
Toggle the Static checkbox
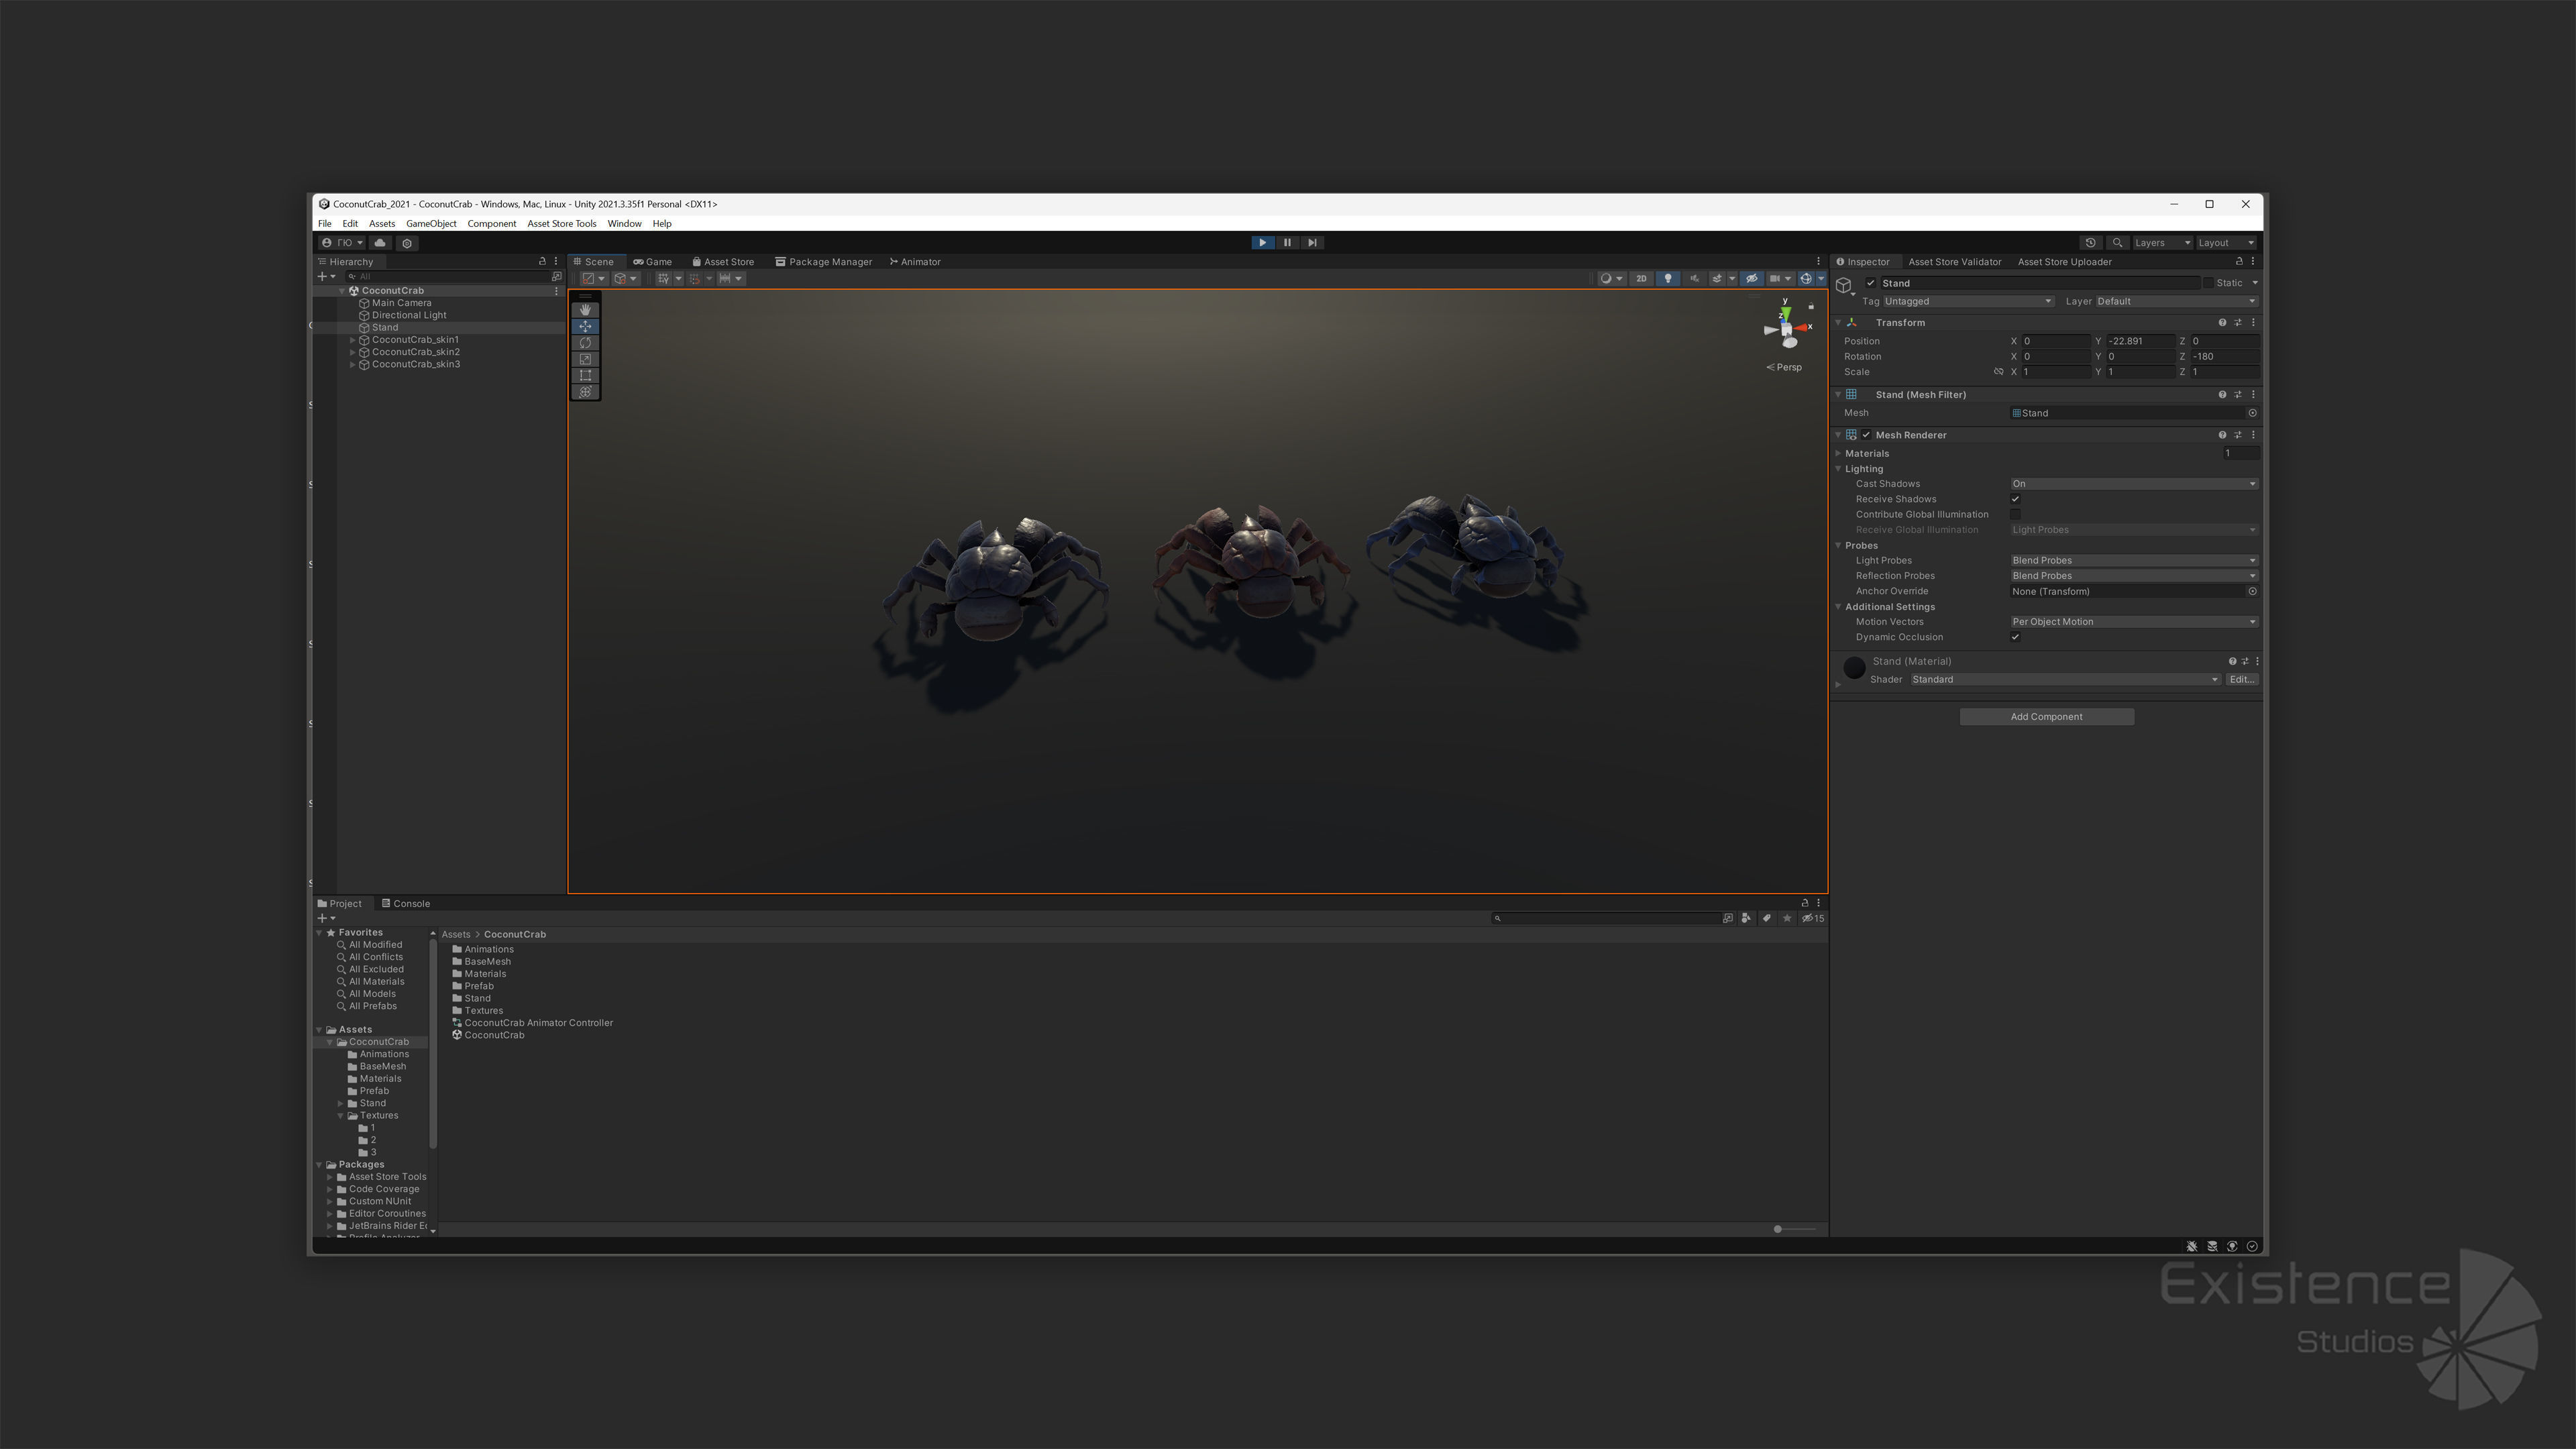[2209, 283]
